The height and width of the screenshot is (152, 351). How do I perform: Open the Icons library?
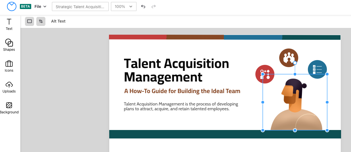(9, 66)
